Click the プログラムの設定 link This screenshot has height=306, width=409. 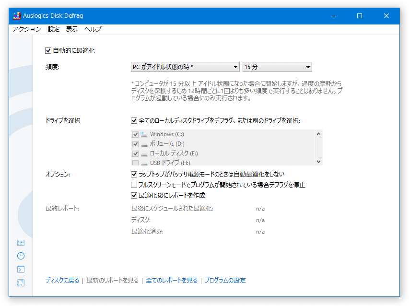pos(225,281)
